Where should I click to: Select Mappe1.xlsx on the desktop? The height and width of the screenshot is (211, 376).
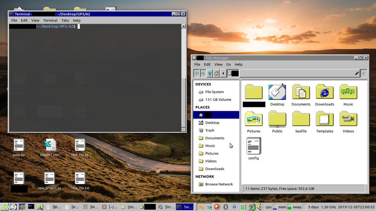49,147
